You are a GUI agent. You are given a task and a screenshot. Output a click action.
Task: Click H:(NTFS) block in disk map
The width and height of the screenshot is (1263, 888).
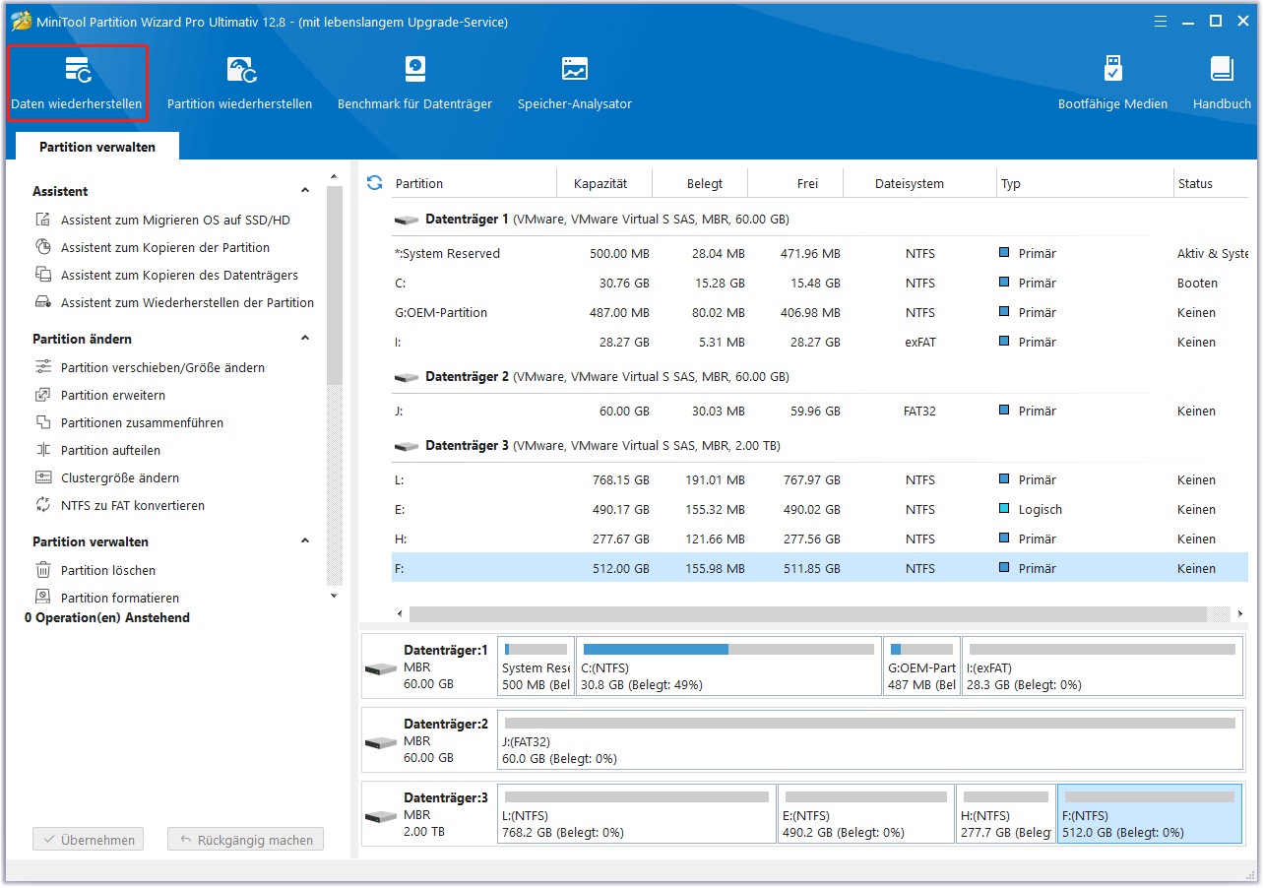1005,813
